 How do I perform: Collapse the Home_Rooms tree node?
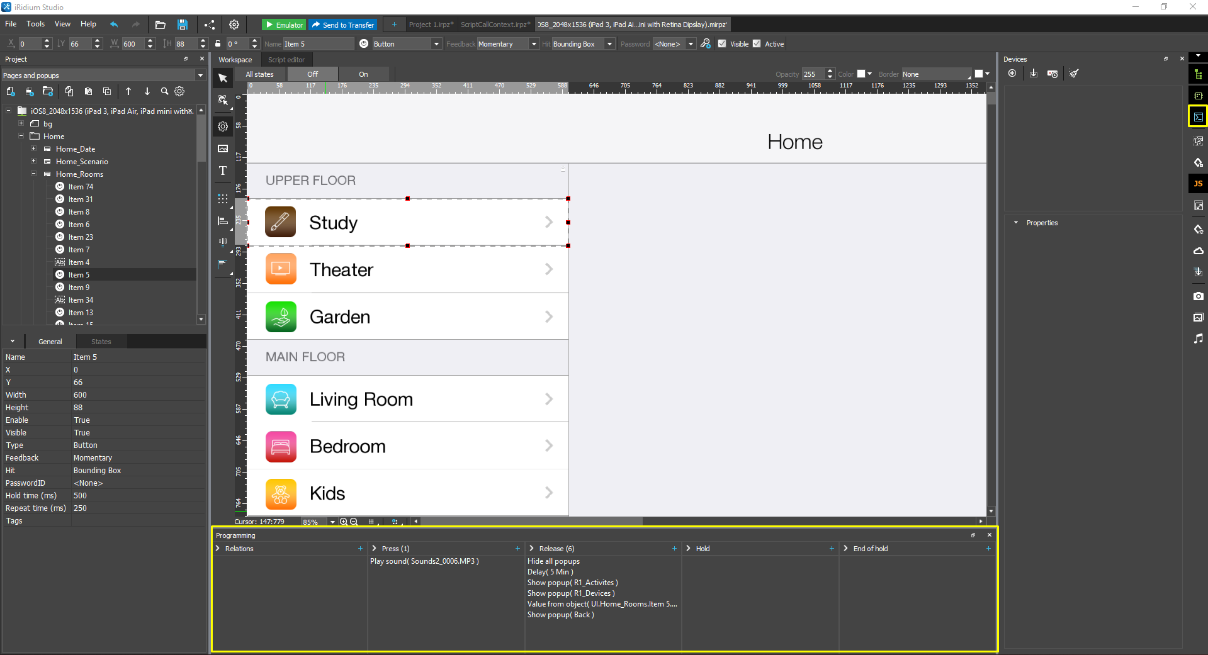click(x=34, y=174)
